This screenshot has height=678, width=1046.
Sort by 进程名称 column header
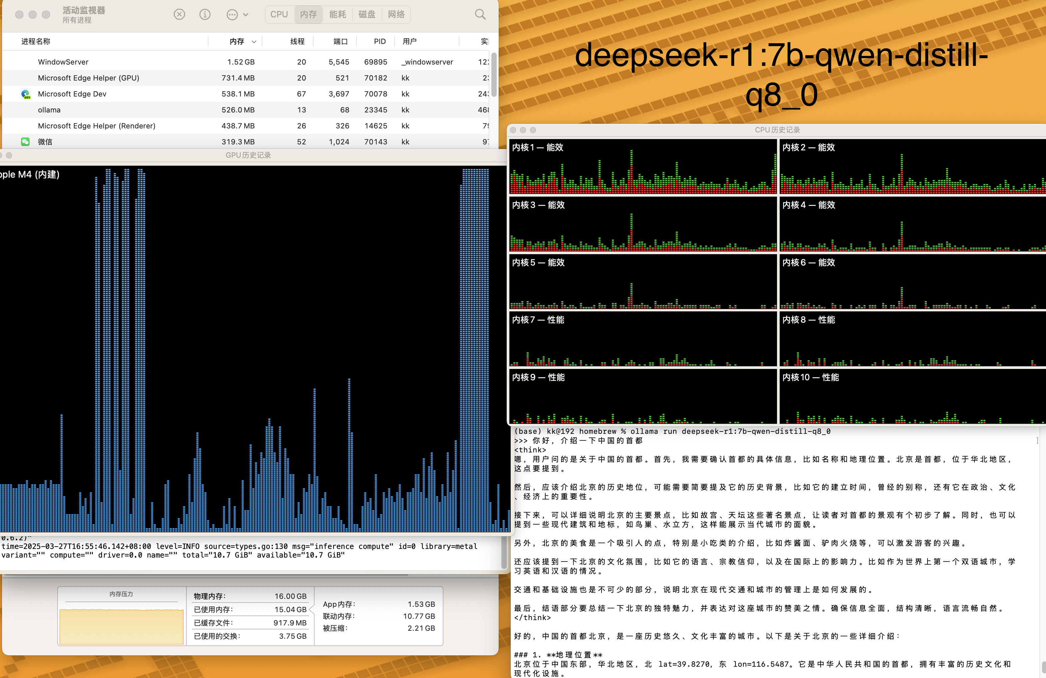36,41
